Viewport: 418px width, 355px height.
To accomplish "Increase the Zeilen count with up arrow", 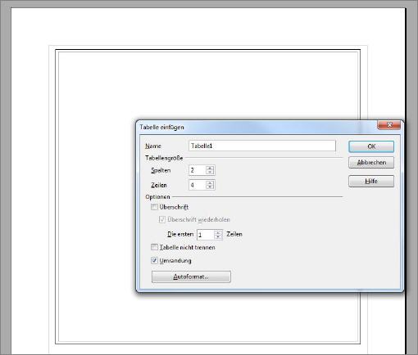I will click(x=210, y=183).
